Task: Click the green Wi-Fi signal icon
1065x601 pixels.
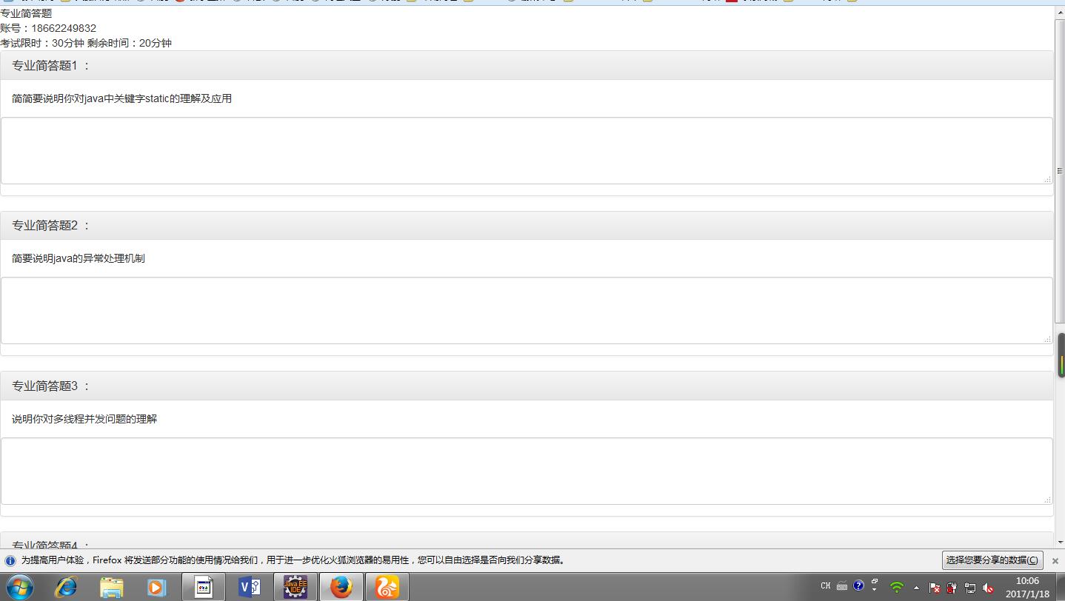Action: pyautogui.click(x=897, y=588)
